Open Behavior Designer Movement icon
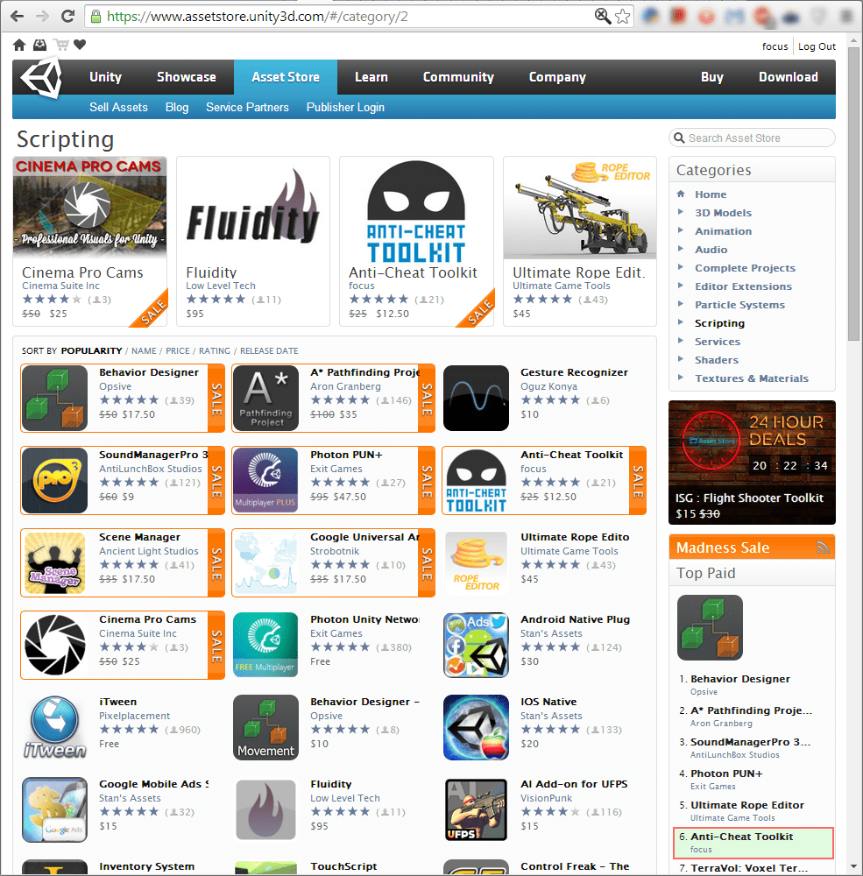Image resolution: width=863 pixels, height=876 pixels. point(265,727)
